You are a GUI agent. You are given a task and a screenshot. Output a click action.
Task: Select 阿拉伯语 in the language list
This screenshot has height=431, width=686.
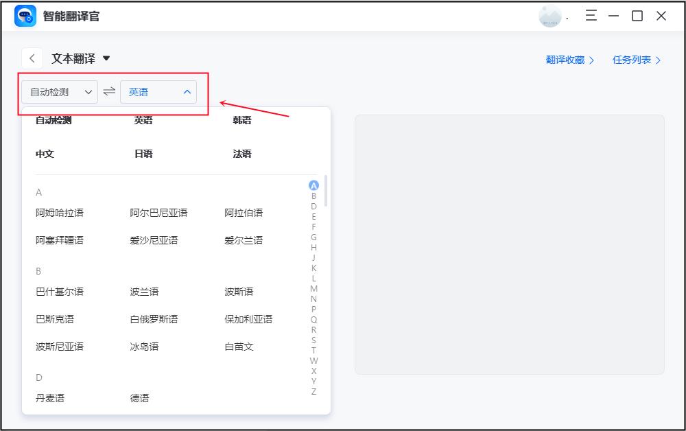244,213
